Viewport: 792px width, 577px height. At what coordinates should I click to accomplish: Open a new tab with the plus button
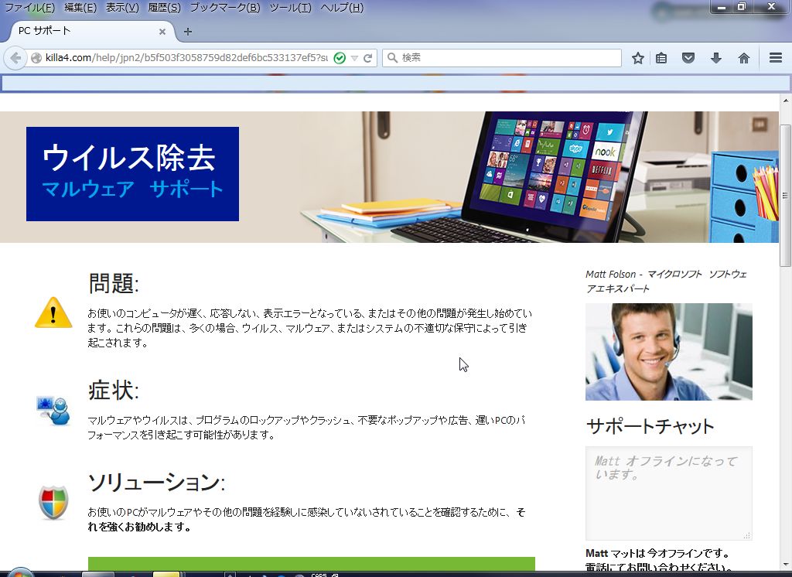click(x=187, y=32)
